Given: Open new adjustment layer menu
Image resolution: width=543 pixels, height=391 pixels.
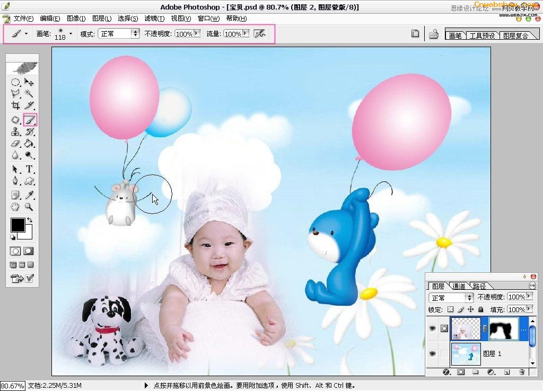Looking at the screenshot, I should pyautogui.click(x=491, y=372).
